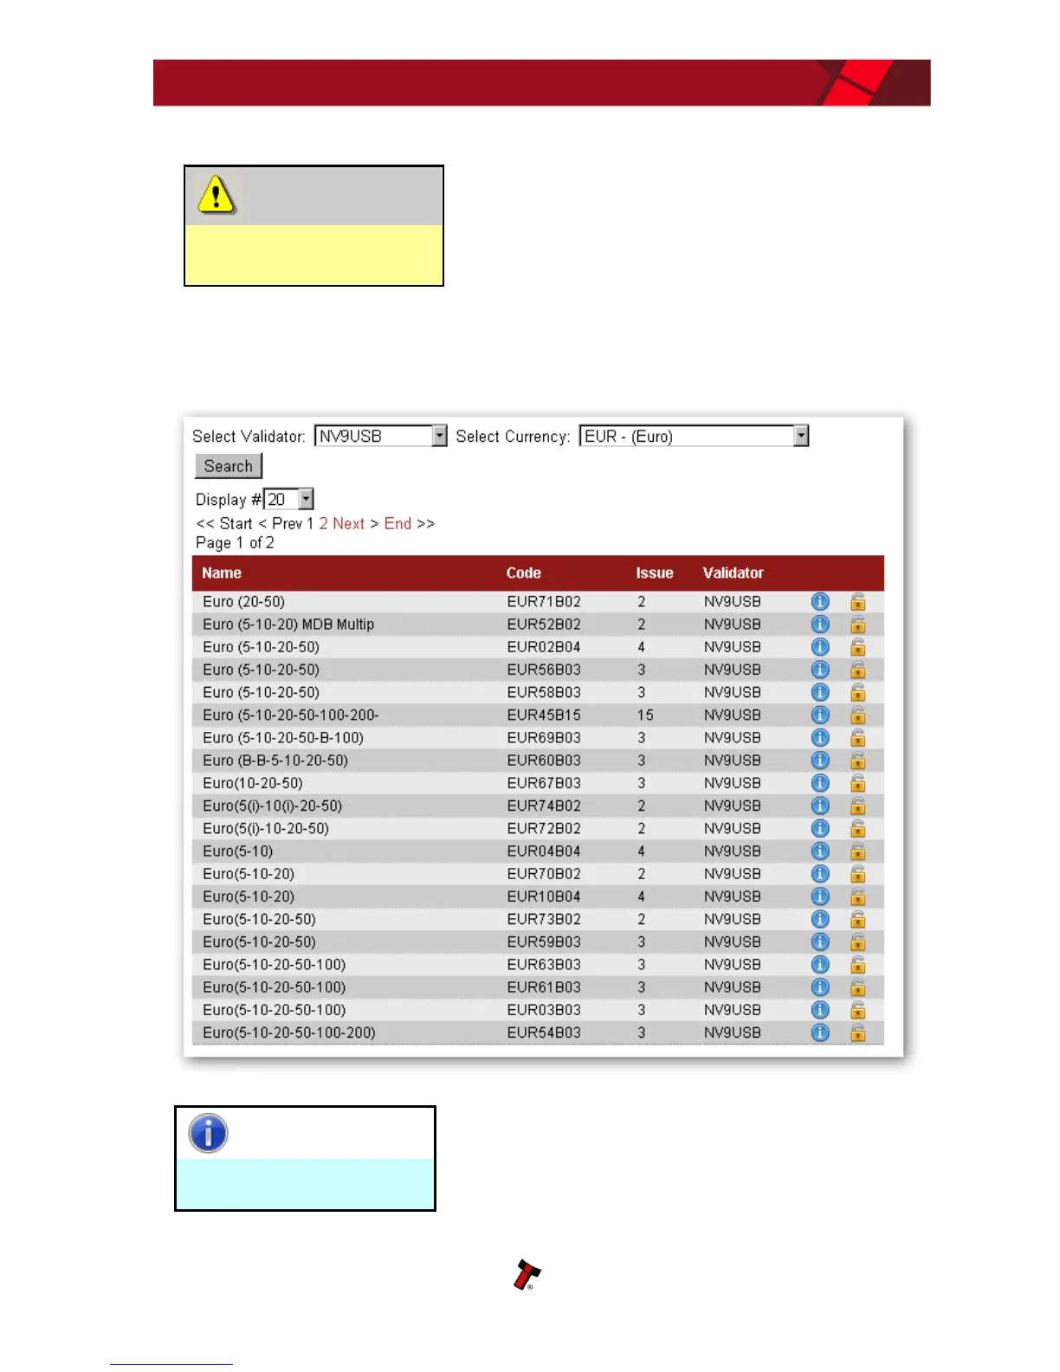Screen dimensions: 1060x1372
Task: Click lock icon in EUR58B03 row
Action: (857, 692)
